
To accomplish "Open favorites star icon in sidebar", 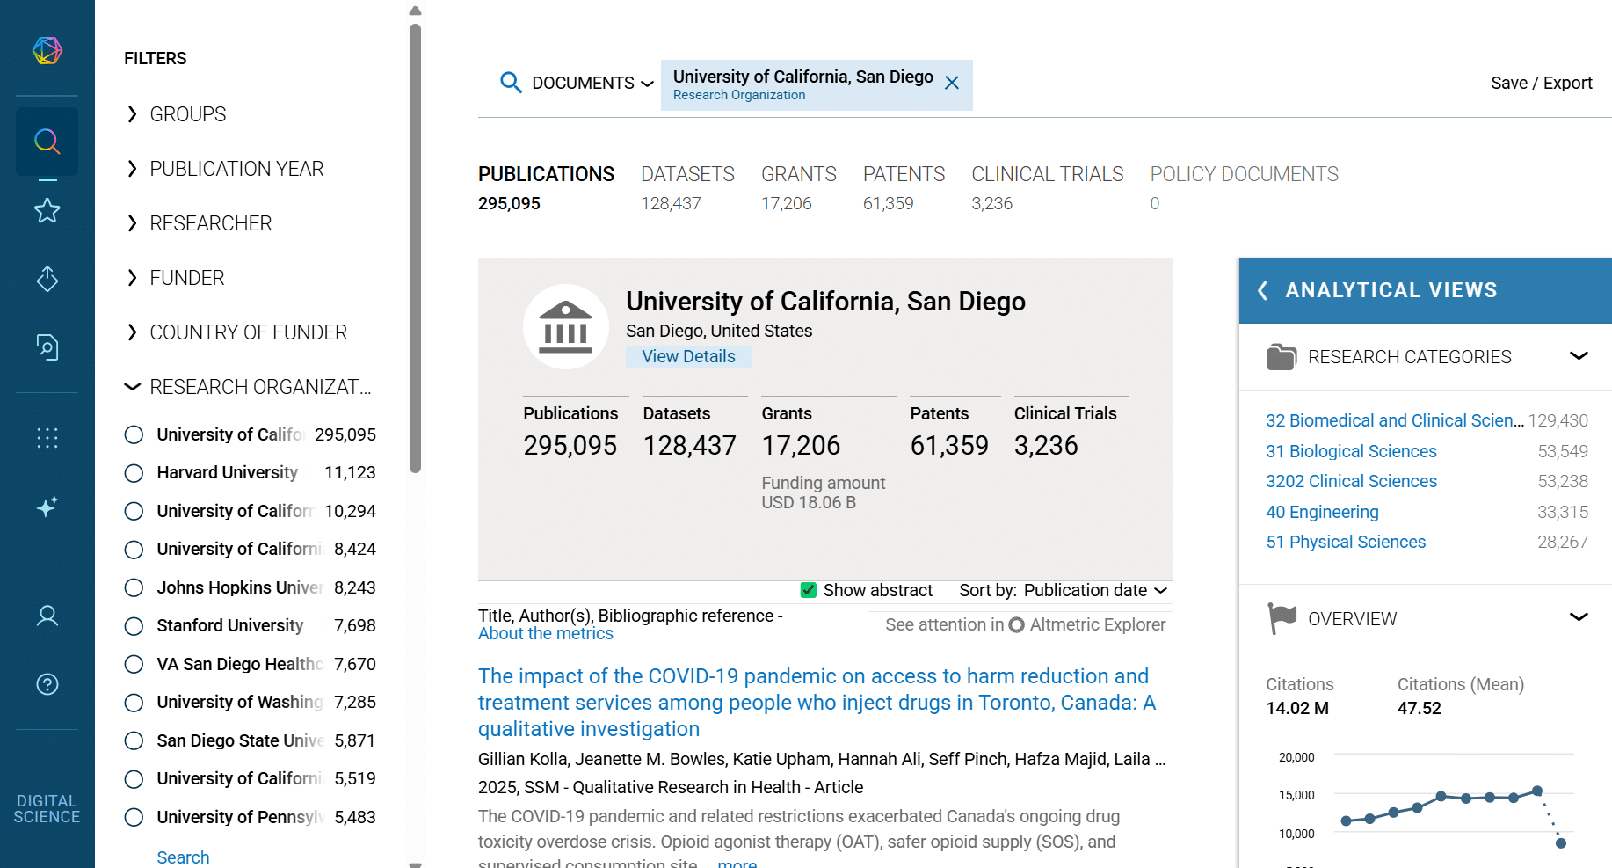I will (x=47, y=211).
